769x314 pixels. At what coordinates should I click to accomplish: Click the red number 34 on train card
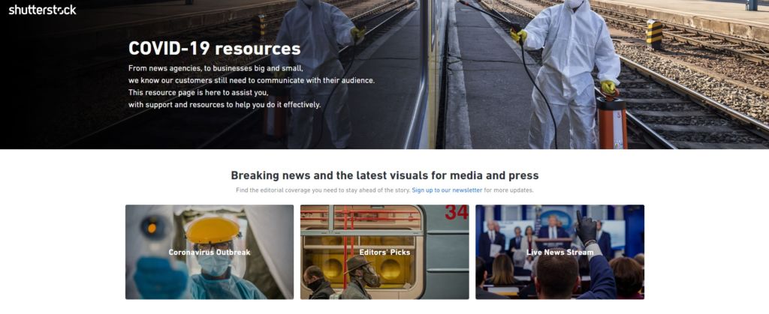click(x=457, y=212)
